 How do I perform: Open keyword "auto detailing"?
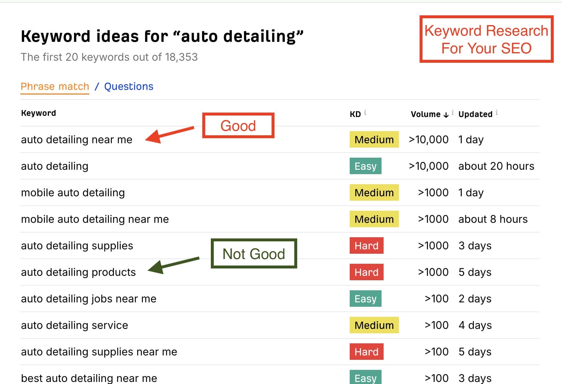(54, 166)
